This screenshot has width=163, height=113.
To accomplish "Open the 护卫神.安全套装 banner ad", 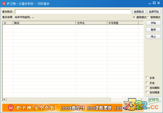I will tap(73, 108).
